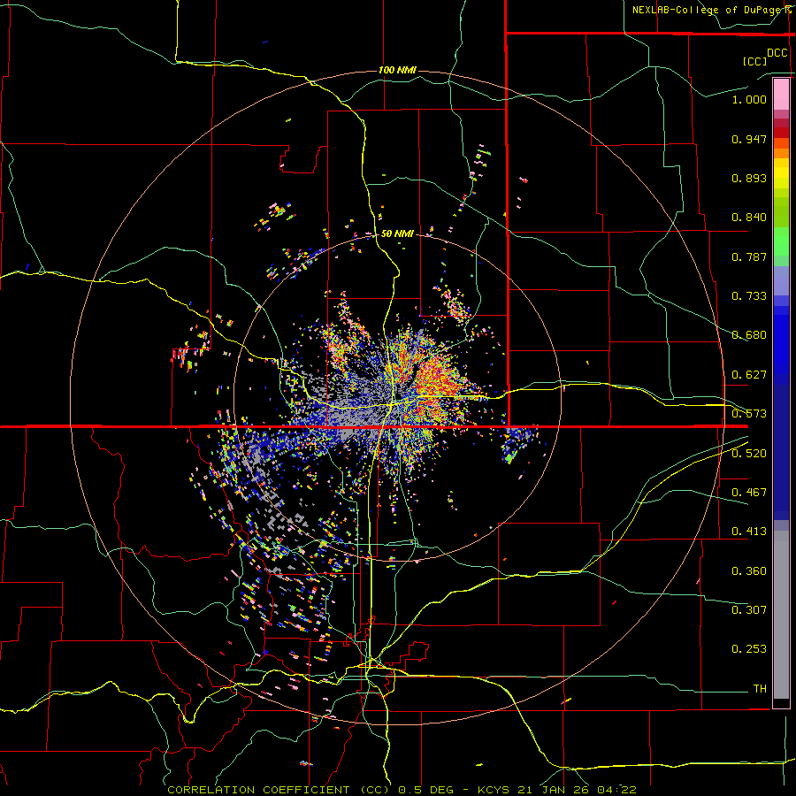Screen dimensions: 796x796
Task: Select the 1.000 legend value
Action: click(749, 99)
